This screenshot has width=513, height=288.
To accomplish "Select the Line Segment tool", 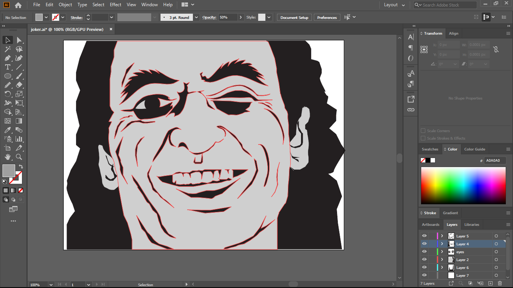I will click(x=19, y=67).
